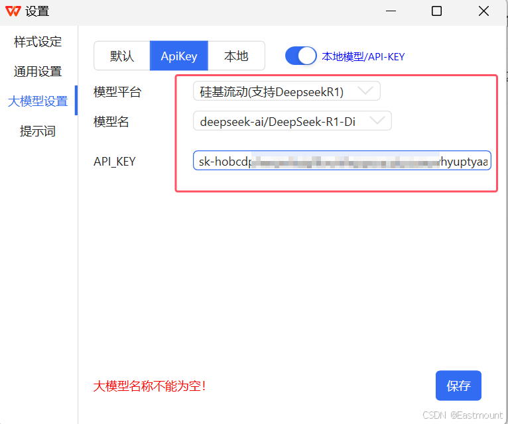Focus the API_KEY input field

point(342,160)
